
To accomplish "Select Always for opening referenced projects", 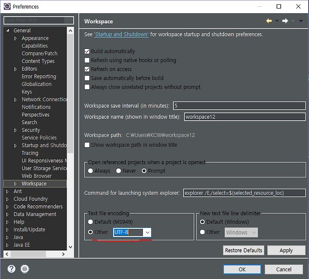I will [x=91, y=171].
